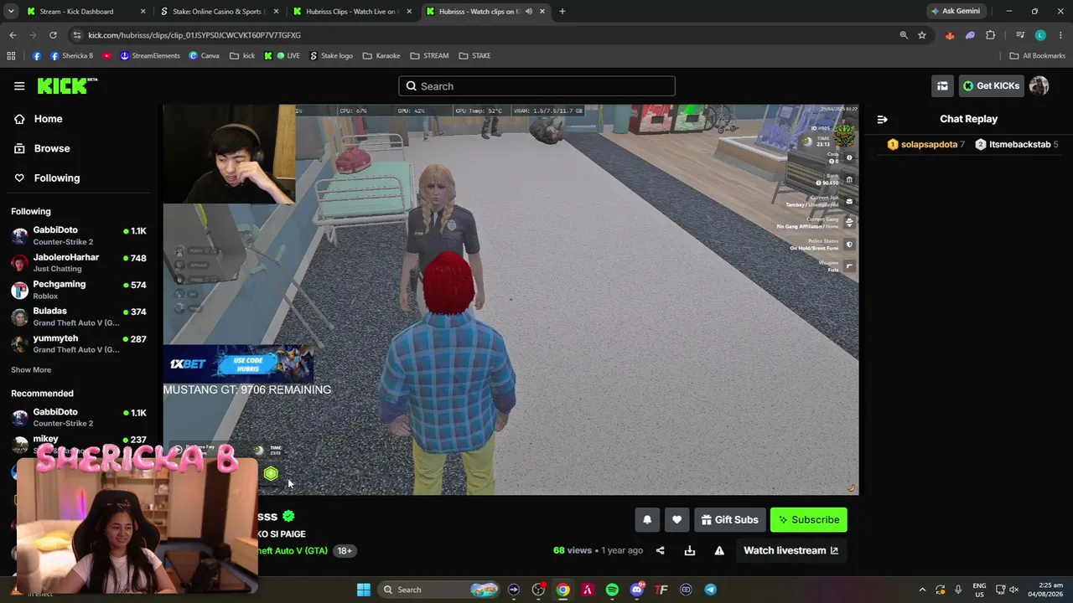Screen dimensions: 1073x603
Task: Open Spotify from the taskbar
Action: (612, 590)
